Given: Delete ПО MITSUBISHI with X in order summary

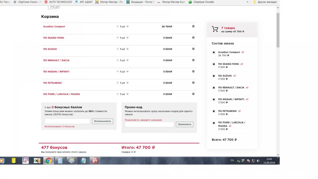Looking at the screenshot, I should coord(214,111).
